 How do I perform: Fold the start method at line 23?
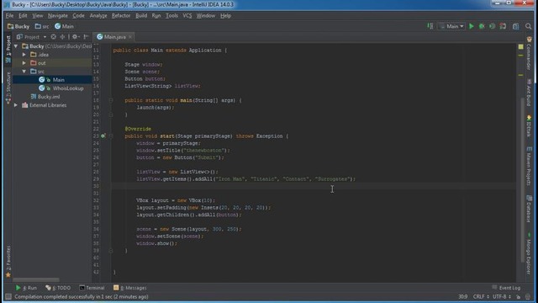point(111,136)
